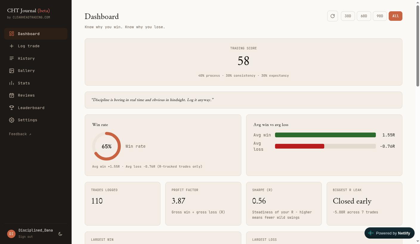Click the Biggest R Leak 'Closed early' text
This screenshot has width=420, height=244.
coord(352,201)
